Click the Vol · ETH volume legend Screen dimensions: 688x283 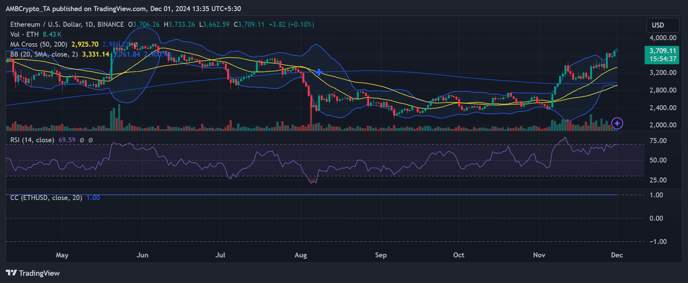pos(25,34)
